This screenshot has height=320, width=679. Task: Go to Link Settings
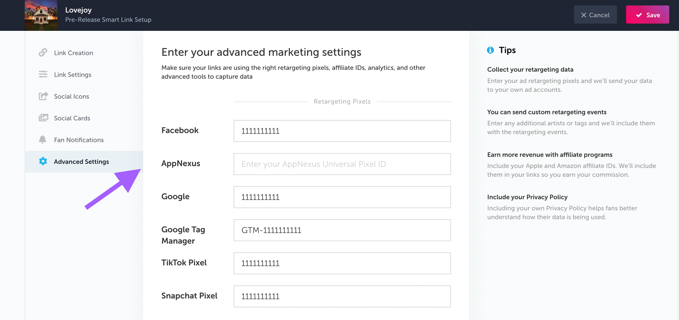click(x=84, y=75)
